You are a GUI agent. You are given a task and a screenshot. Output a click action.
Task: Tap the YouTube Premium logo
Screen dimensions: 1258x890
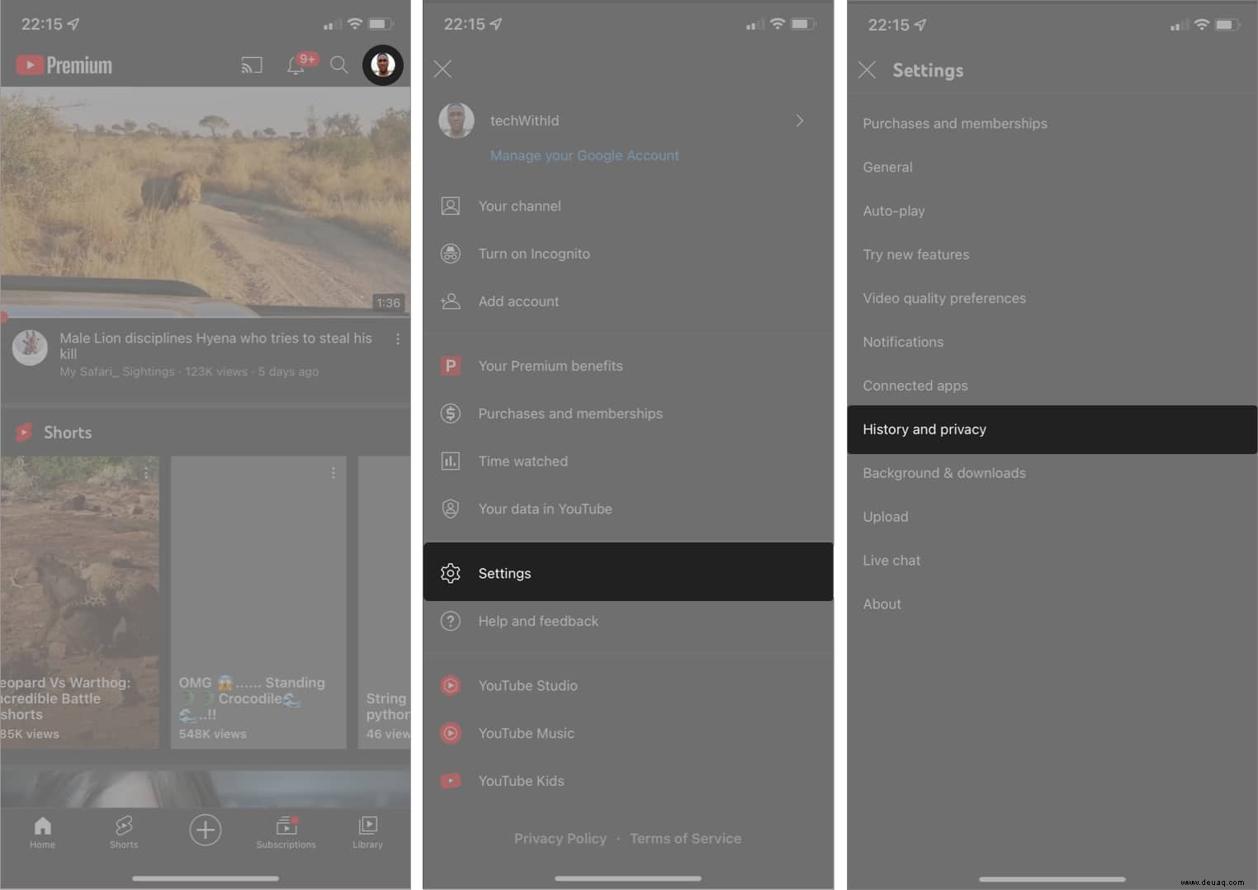[x=64, y=65]
